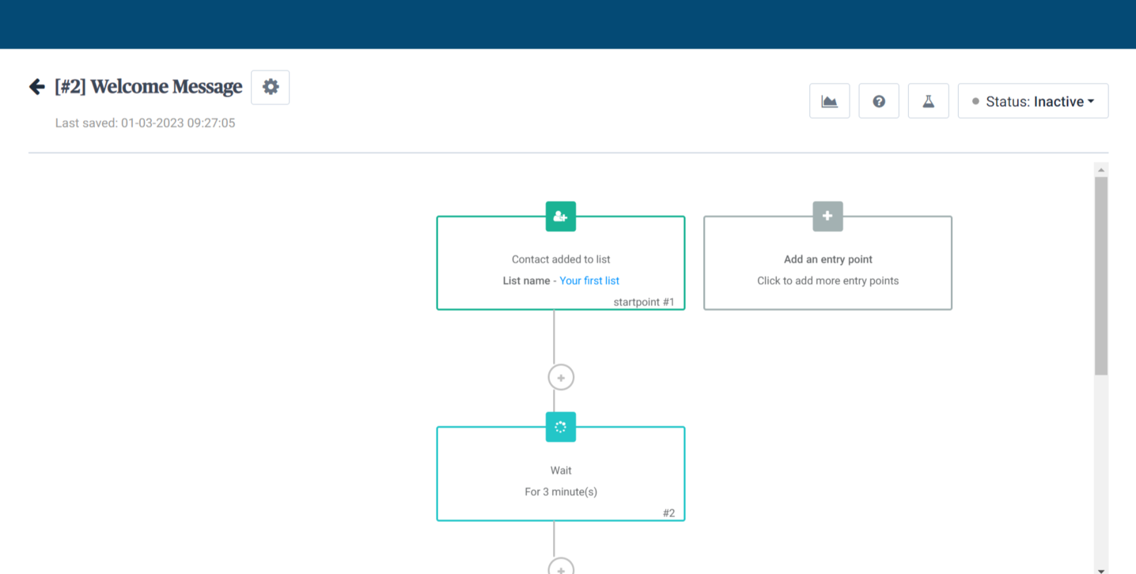Open the statistics chart icon
Viewport: 1136px width, 574px height.
coord(829,101)
